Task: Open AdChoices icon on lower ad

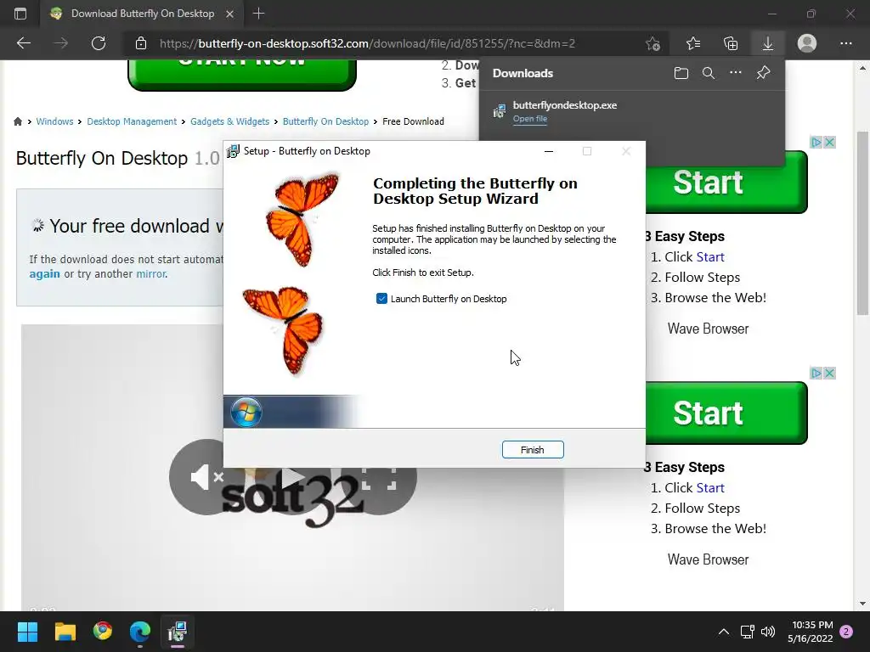Action: coord(816,374)
